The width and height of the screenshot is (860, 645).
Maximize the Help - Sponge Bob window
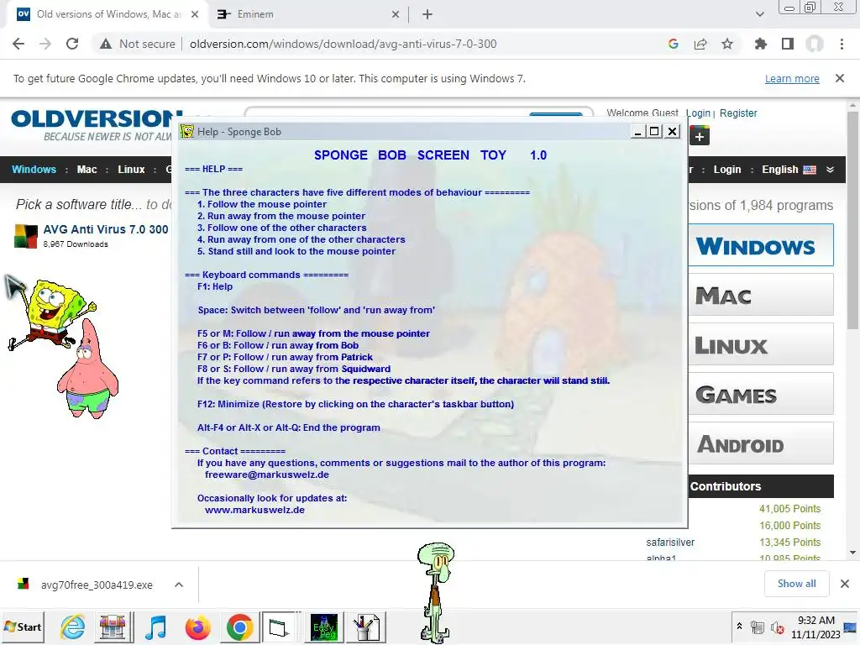point(654,132)
